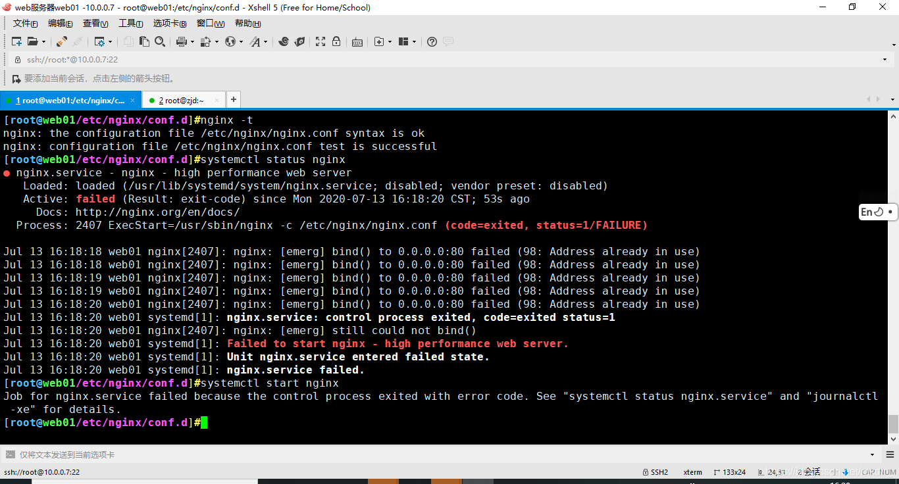Viewport: 899px width, 484px height.
Task: Expand the new tab group dropdown arrow
Action: click(x=390, y=41)
